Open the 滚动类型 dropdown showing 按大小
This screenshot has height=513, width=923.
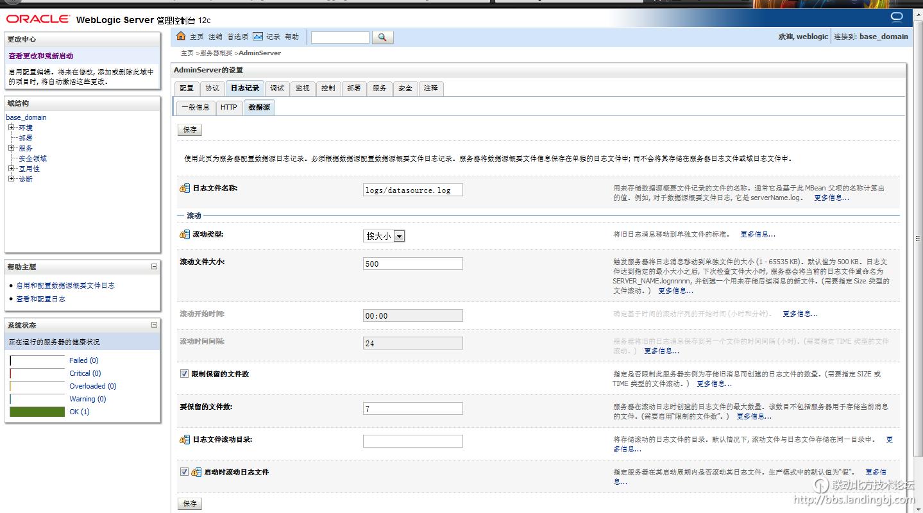(399, 236)
